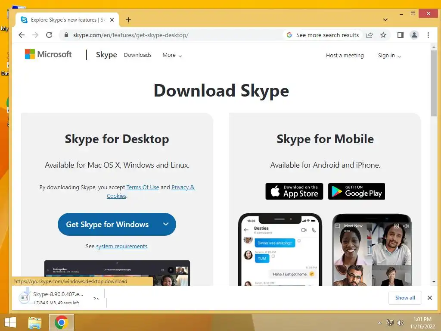Click the Microsoft logo
Image resolution: width=441 pixels, height=331 pixels.
tap(48, 54)
